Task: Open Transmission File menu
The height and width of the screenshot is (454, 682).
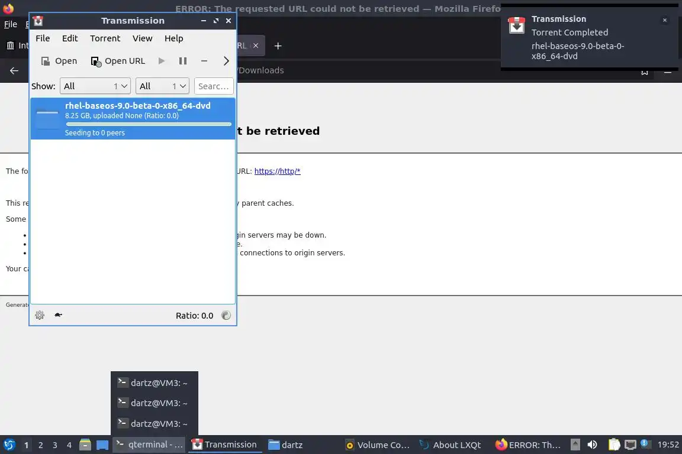Action: point(43,38)
